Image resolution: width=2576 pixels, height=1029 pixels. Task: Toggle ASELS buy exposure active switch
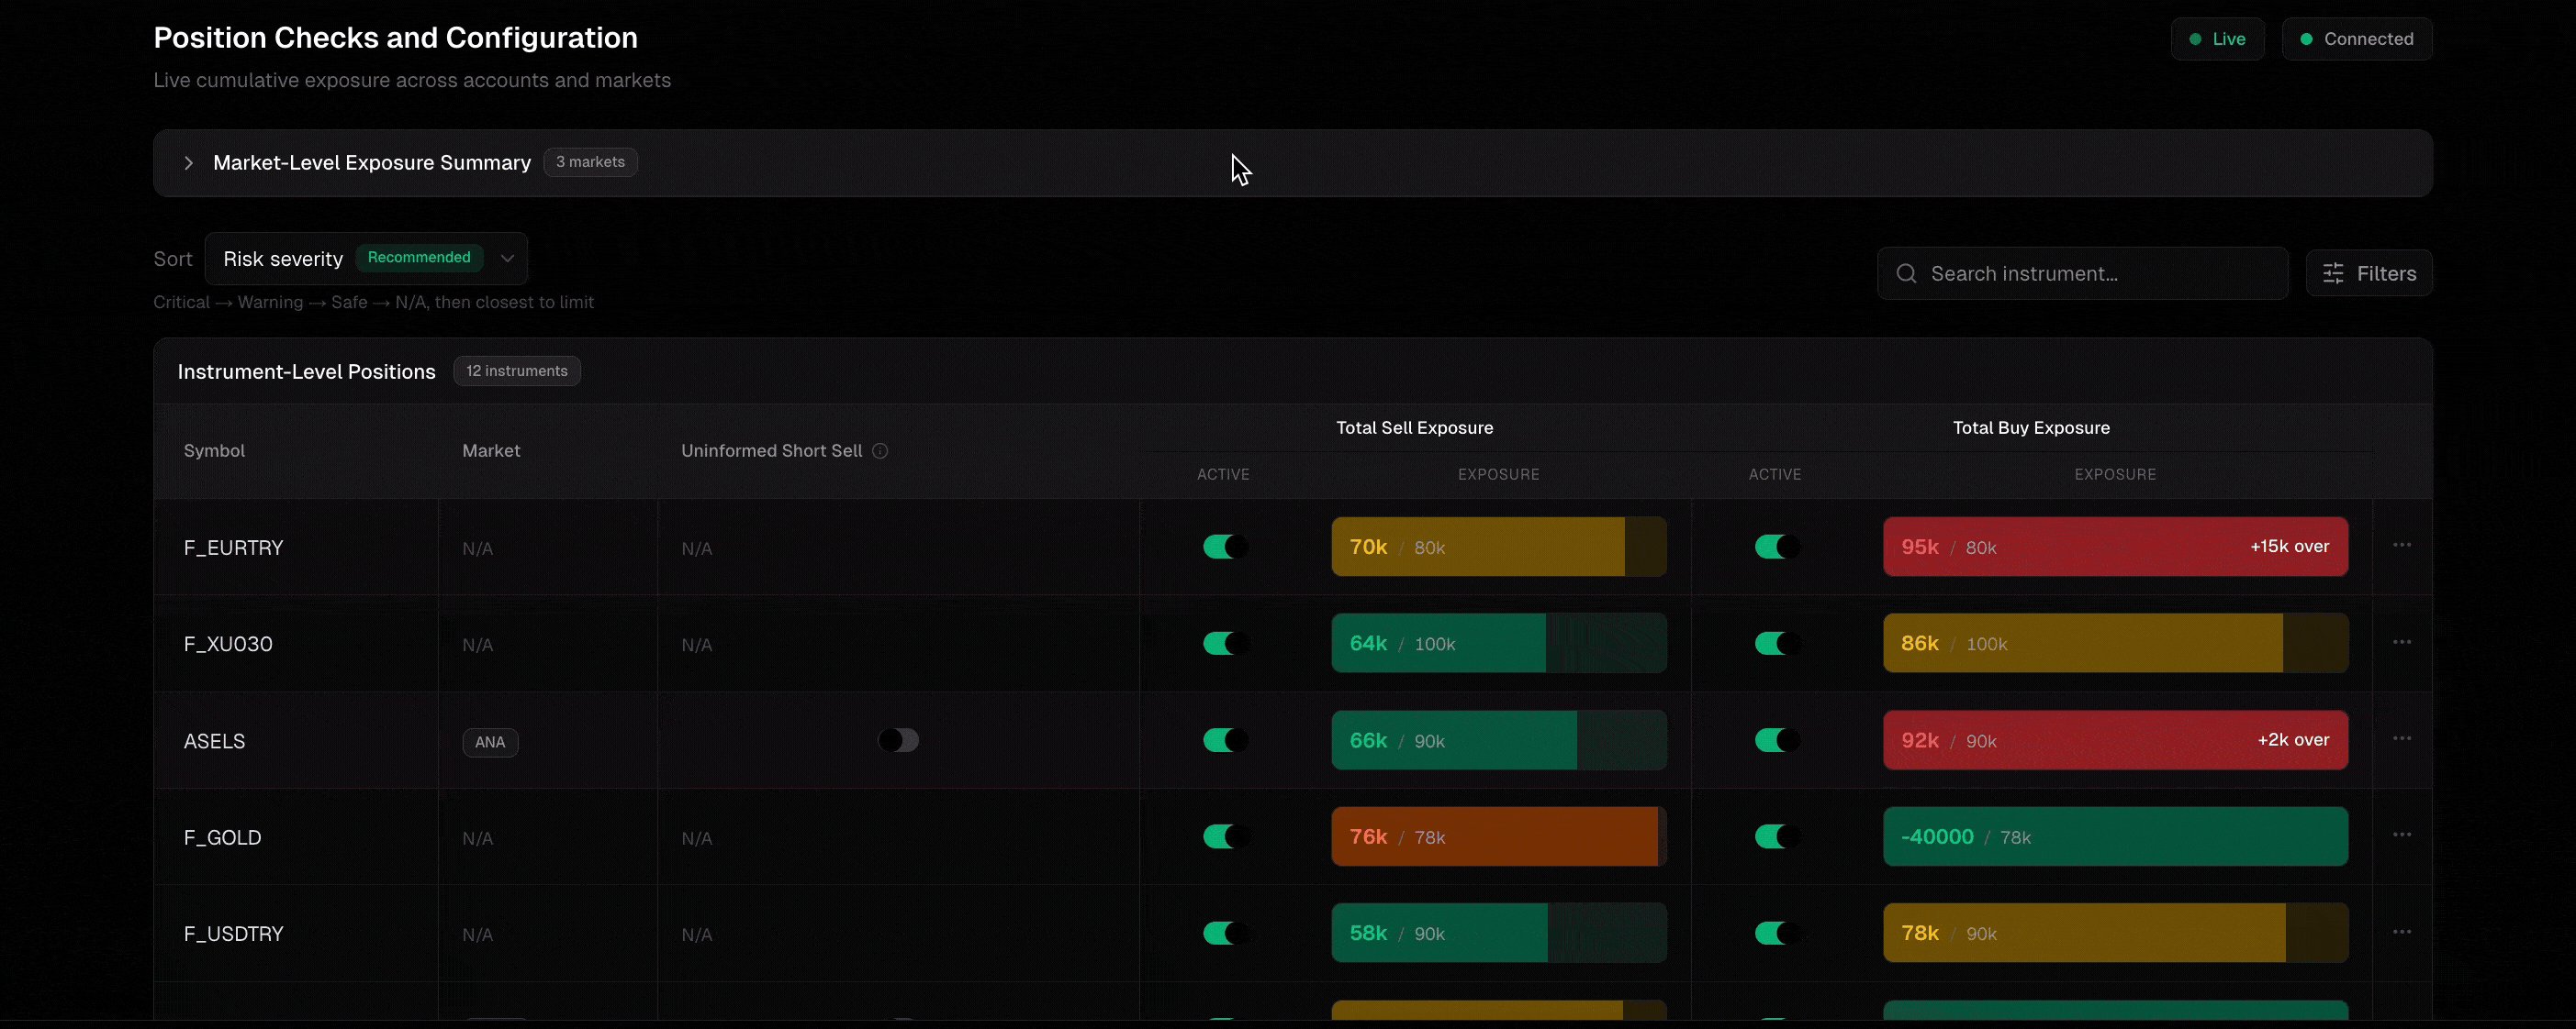click(x=1777, y=740)
